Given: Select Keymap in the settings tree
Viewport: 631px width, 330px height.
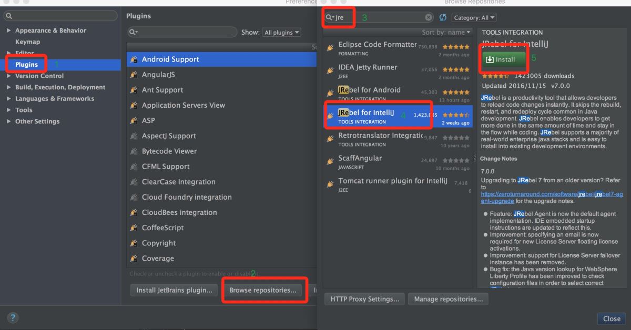Looking at the screenshot, I should tap(27, 42).
